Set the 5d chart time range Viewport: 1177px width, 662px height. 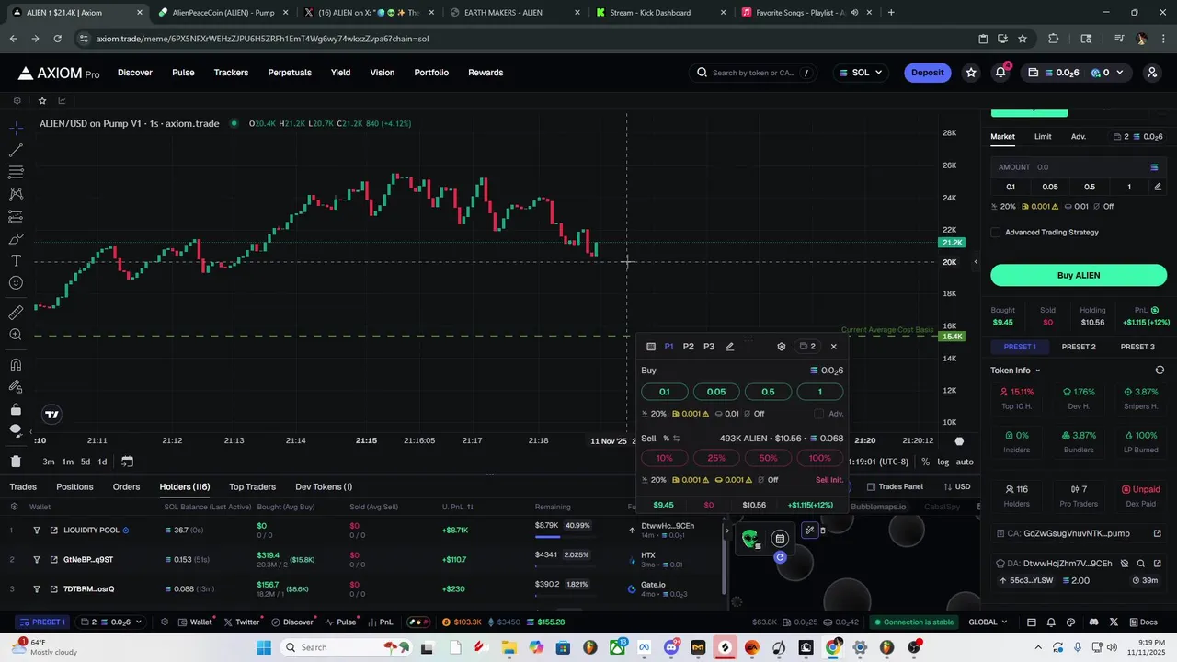click(86, 462)
